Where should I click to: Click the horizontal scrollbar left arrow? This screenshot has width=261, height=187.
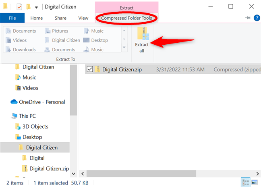tap(83, 174)
